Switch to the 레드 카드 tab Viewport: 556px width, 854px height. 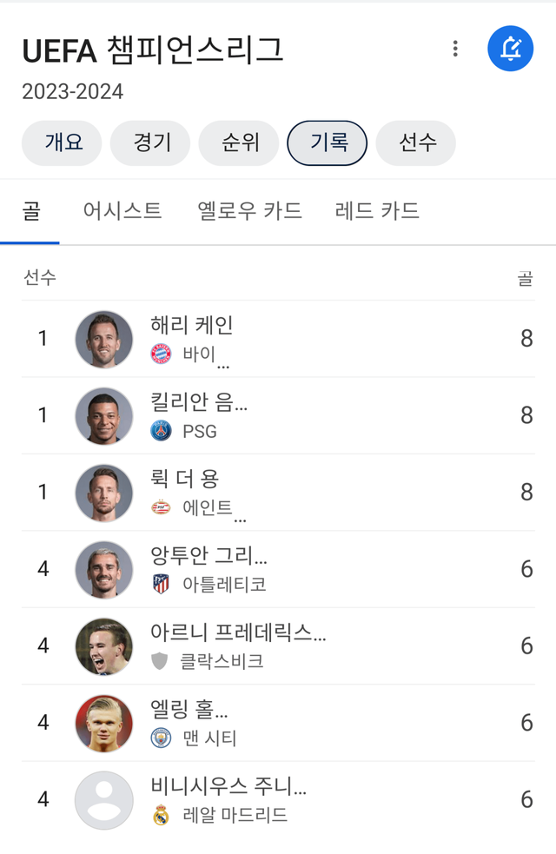click(x=377, y=211)
